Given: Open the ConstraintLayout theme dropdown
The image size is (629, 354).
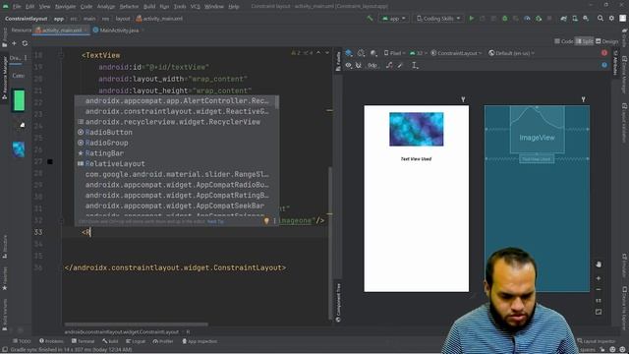Looking at the screenshot, I should pos(456,53).
